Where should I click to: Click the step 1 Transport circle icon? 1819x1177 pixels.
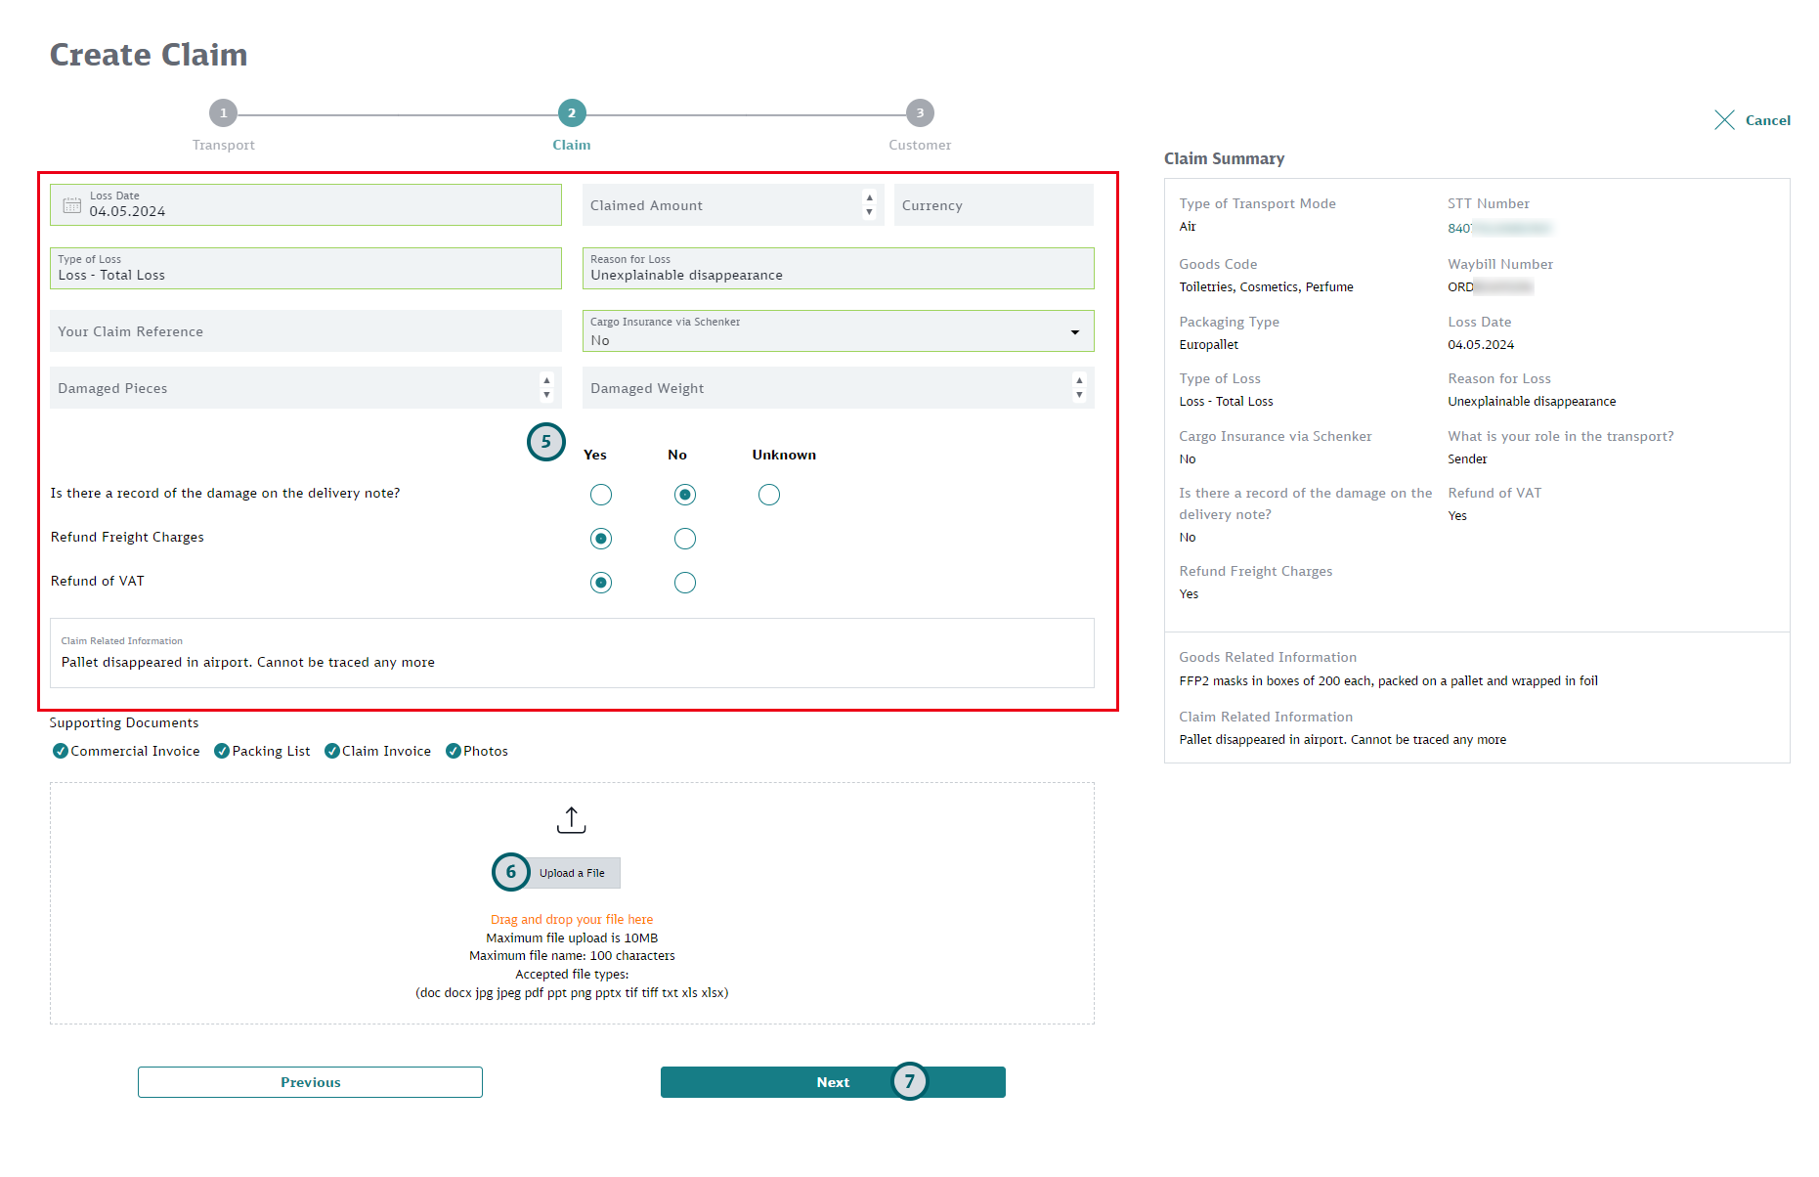pos(224,112)
